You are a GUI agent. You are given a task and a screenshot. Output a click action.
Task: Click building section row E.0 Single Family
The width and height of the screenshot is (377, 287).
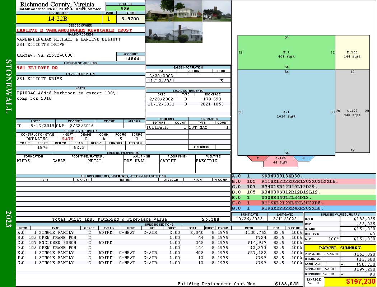(160, 253)
